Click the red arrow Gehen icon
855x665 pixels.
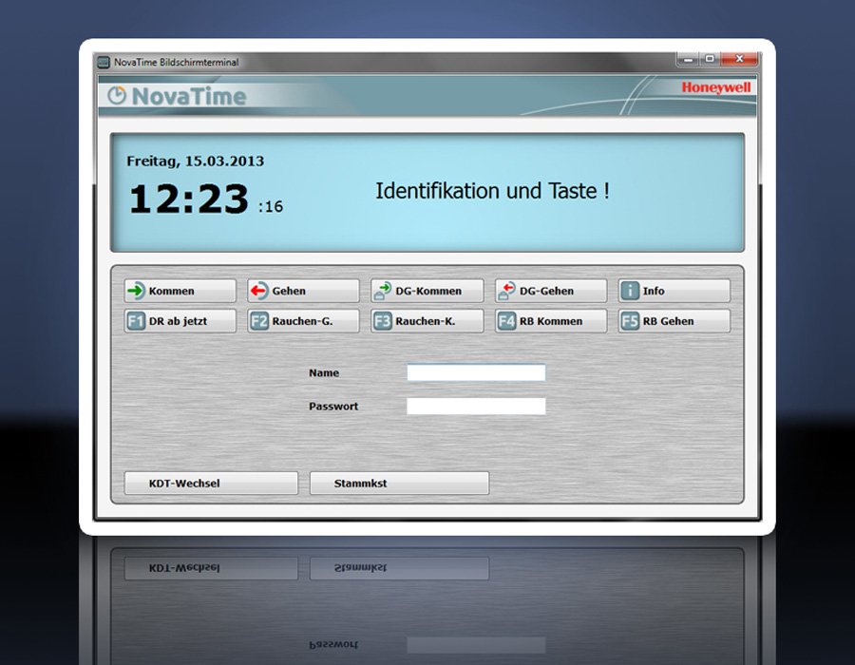(259, 291)
